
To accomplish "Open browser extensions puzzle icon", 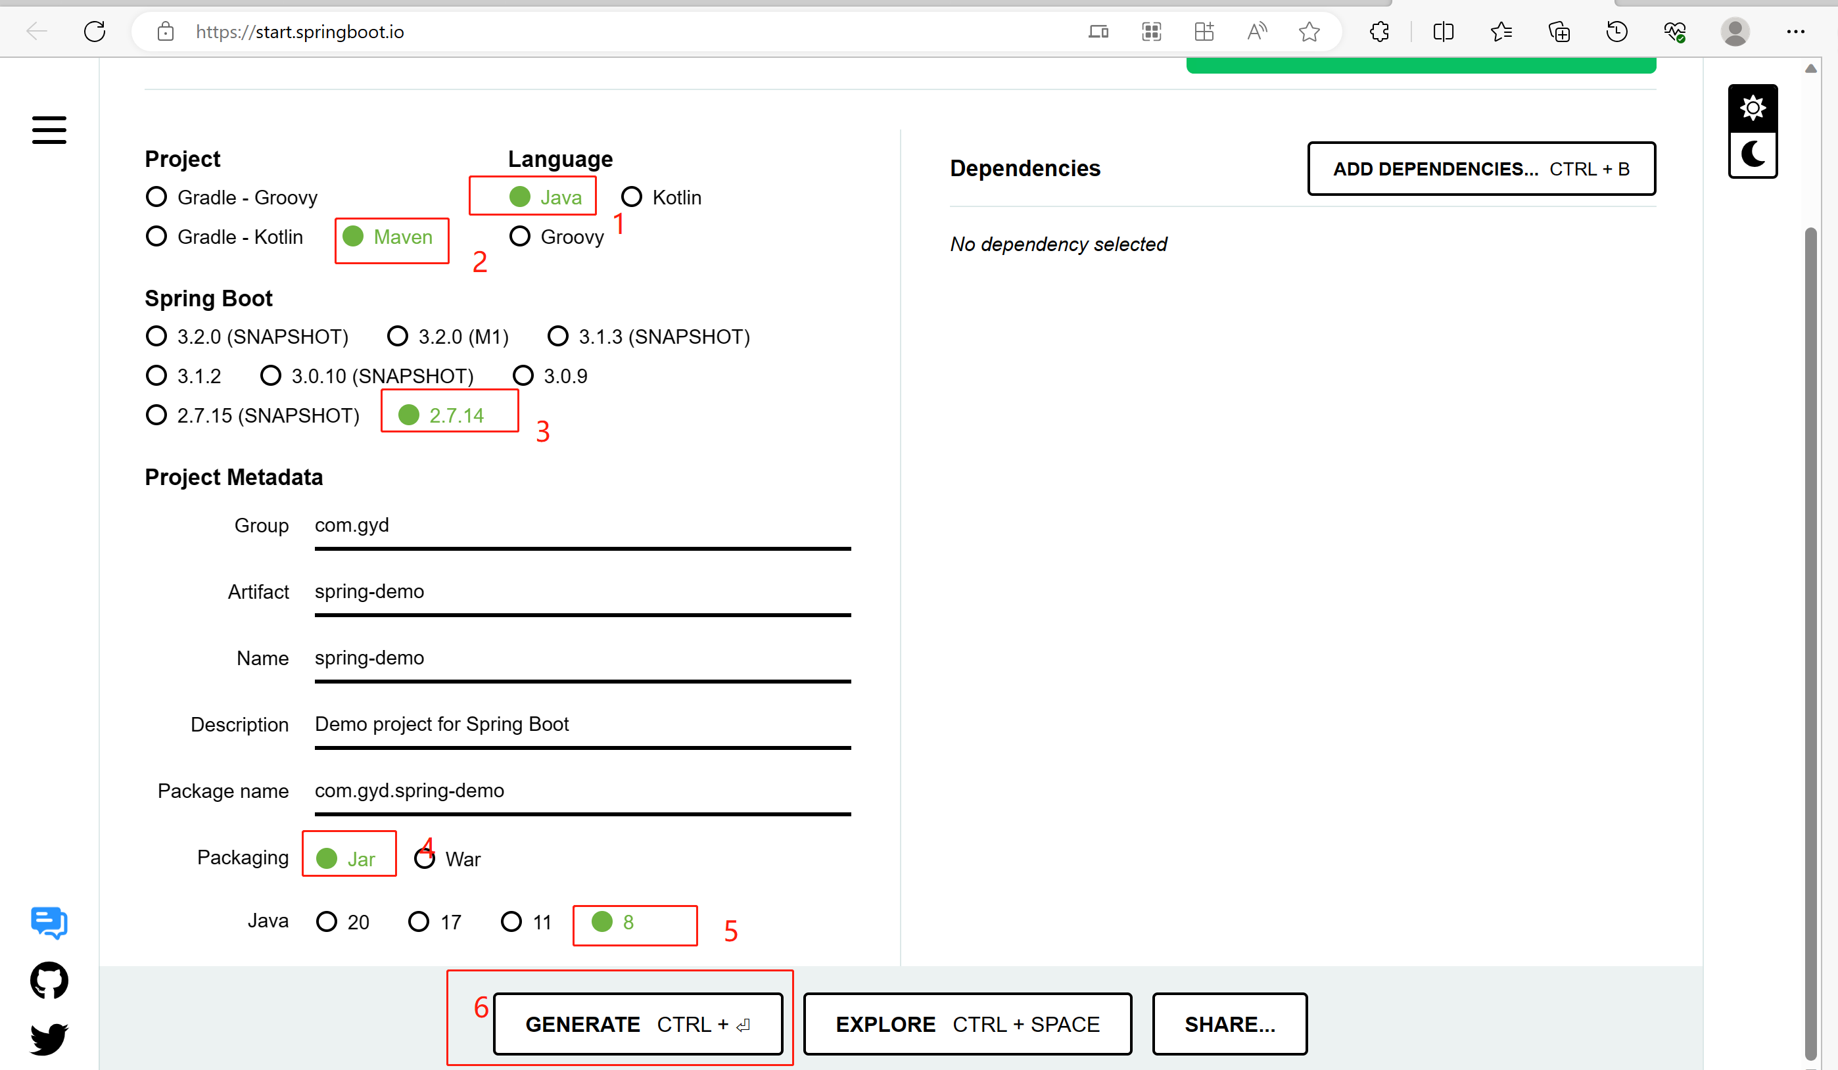I will click(x=1379, y=32).
